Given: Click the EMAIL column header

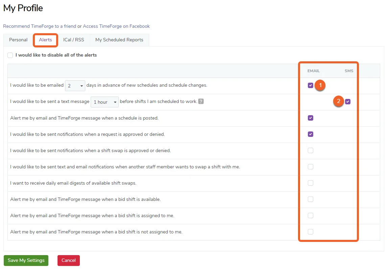Looking at the screenshot, I should (314, 71).
